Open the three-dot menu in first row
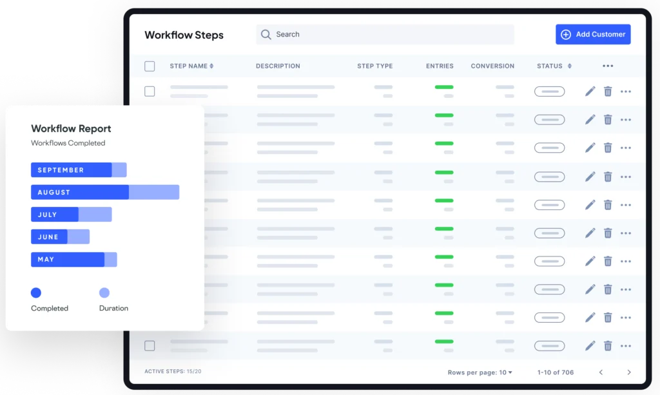 click(x=626, y=92)
